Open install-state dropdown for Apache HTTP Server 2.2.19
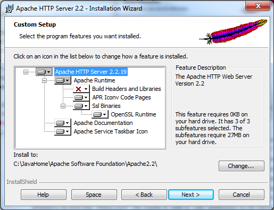This screenshot has width=274, height=210. point(44,72)
